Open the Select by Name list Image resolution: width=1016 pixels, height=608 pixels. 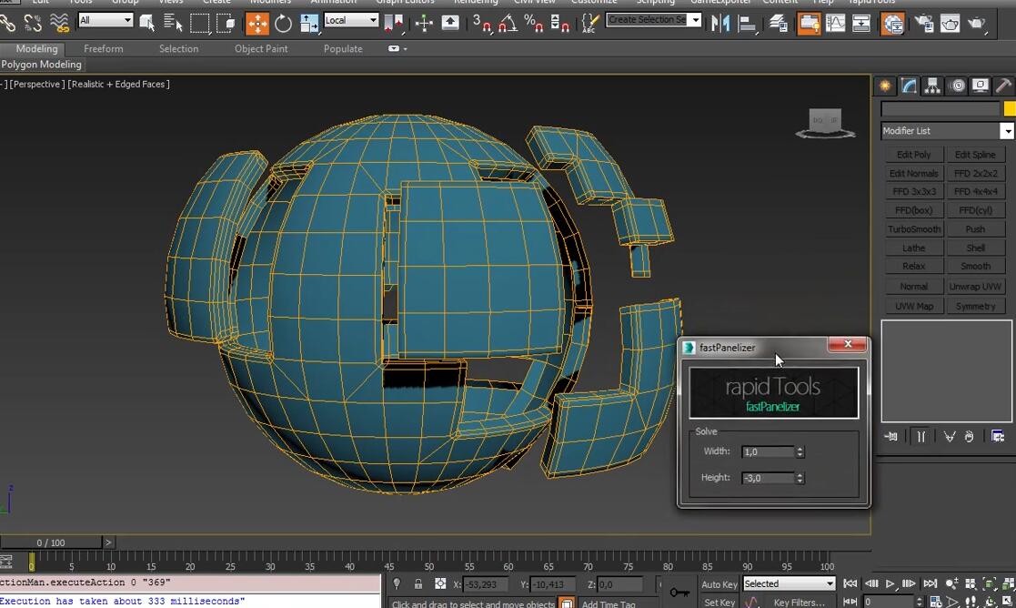[172, 24]
